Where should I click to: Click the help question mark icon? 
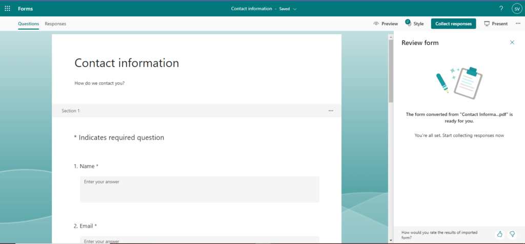[x=501, y=9]
